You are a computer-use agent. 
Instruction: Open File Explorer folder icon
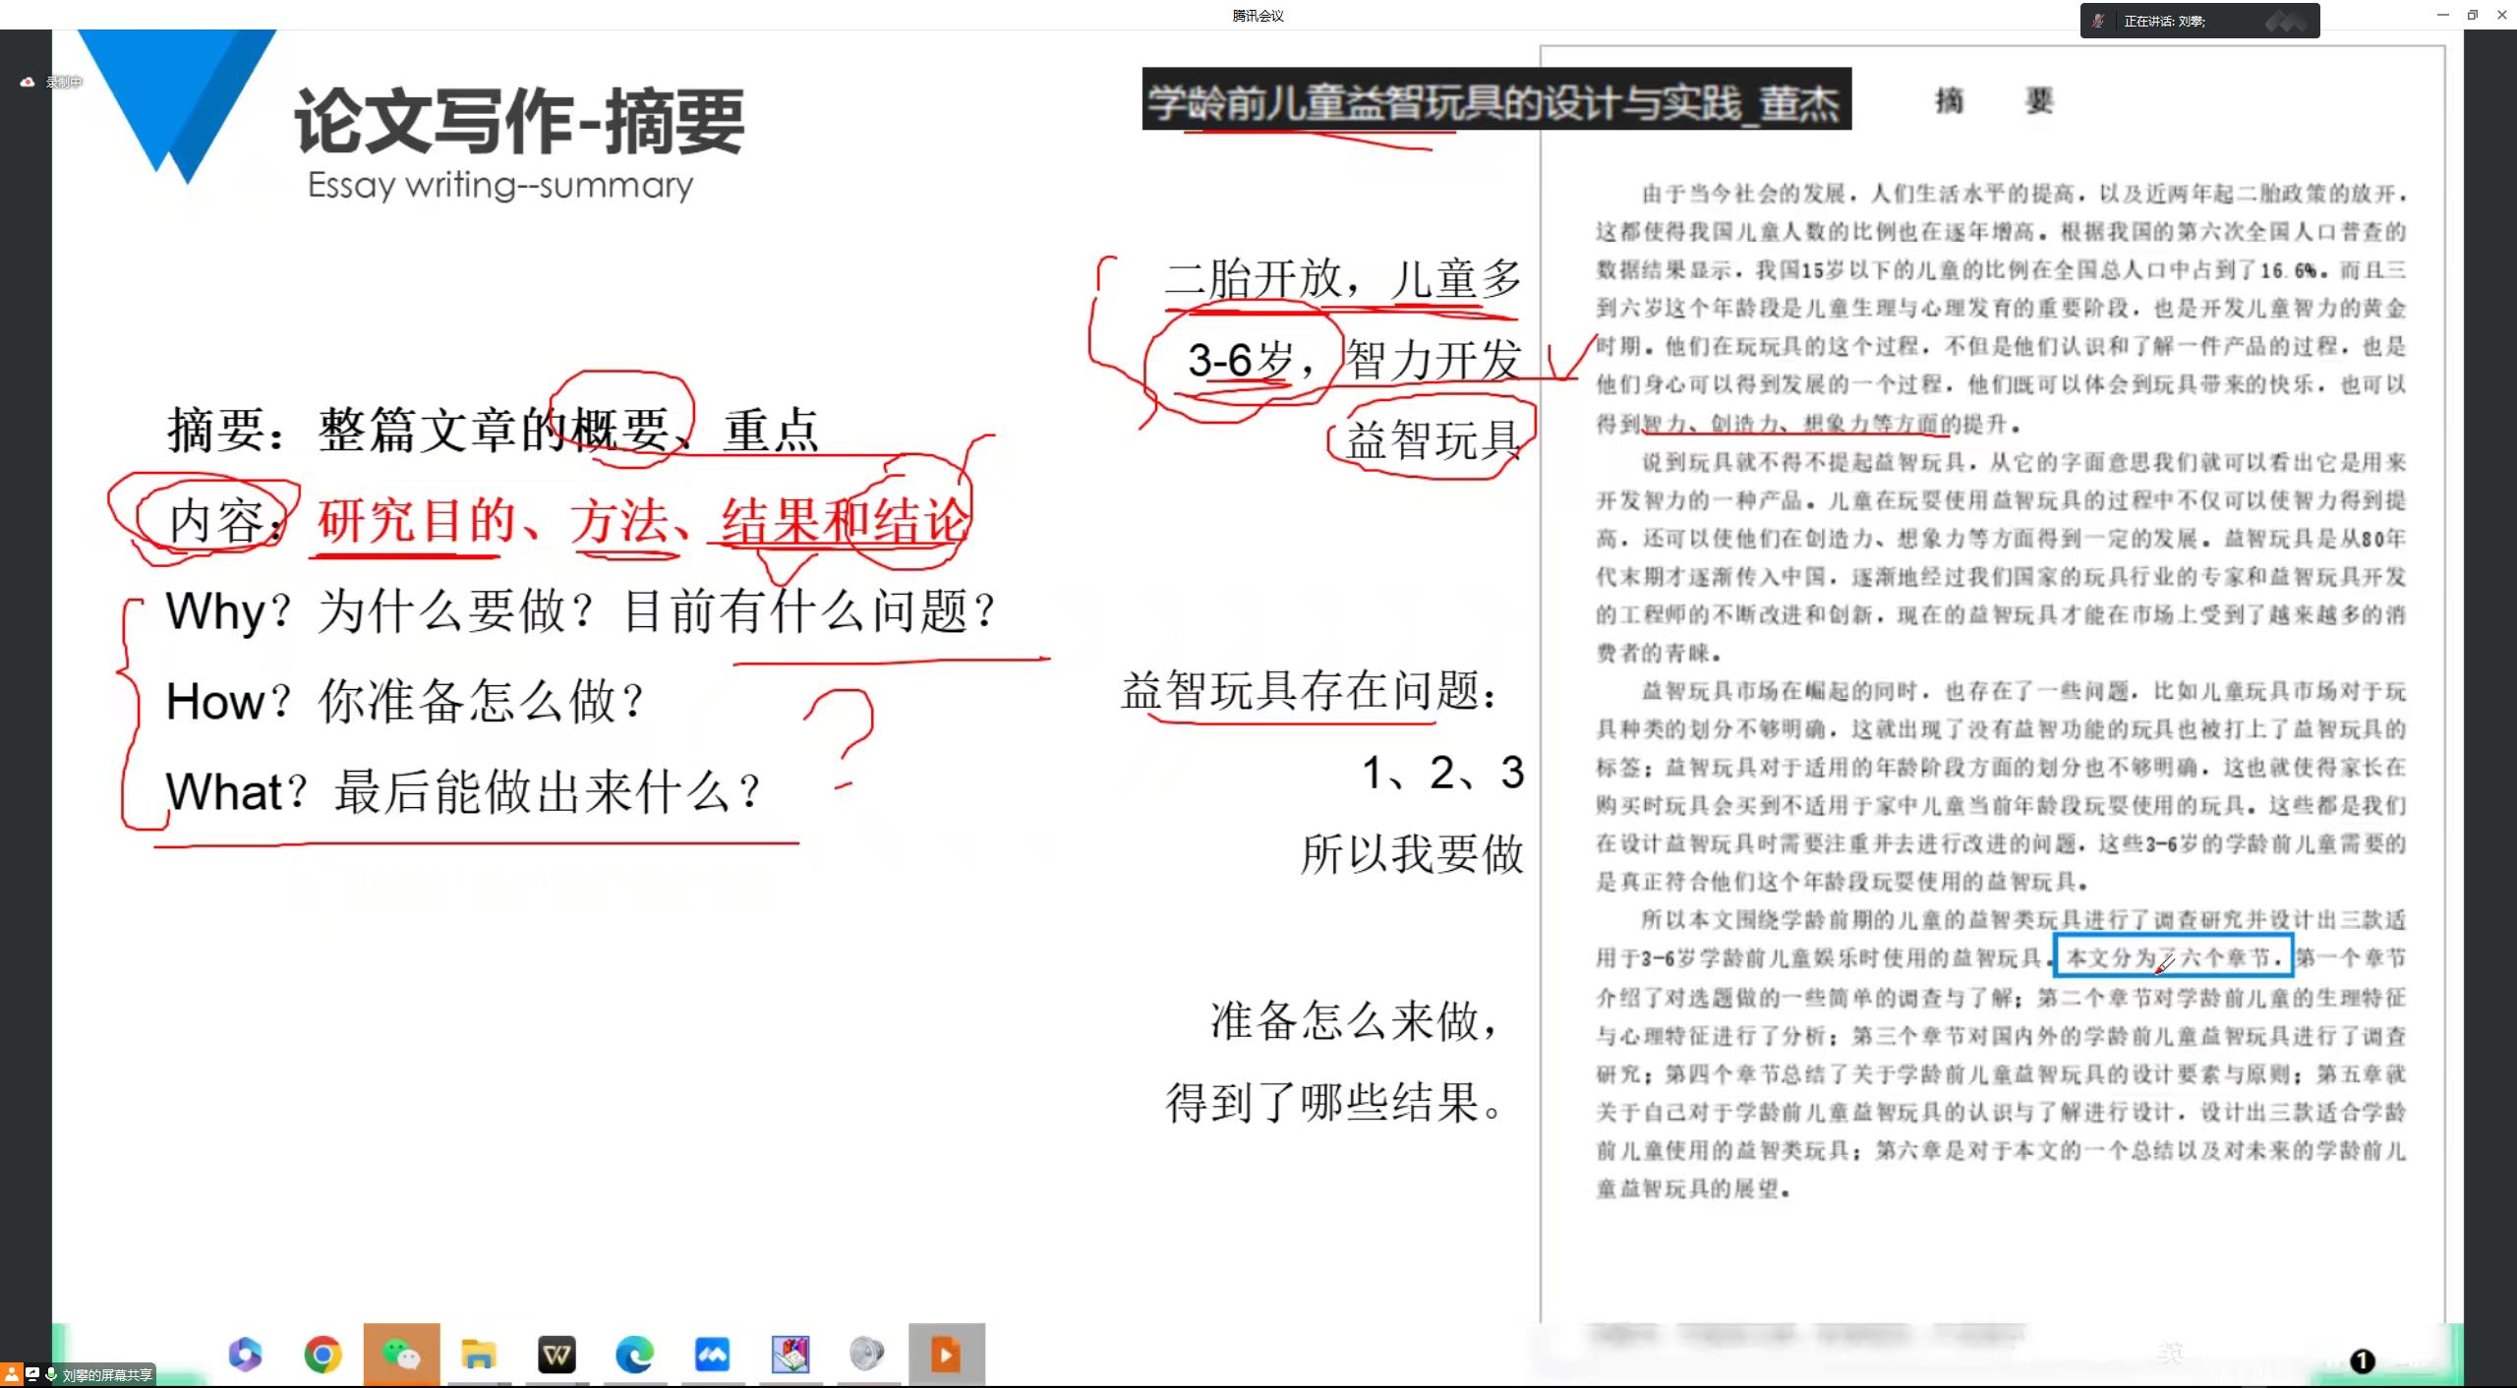(x=478, y=1355)
